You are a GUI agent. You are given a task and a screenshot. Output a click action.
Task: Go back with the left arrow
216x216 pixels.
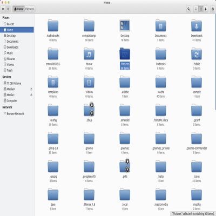[3, 9]
